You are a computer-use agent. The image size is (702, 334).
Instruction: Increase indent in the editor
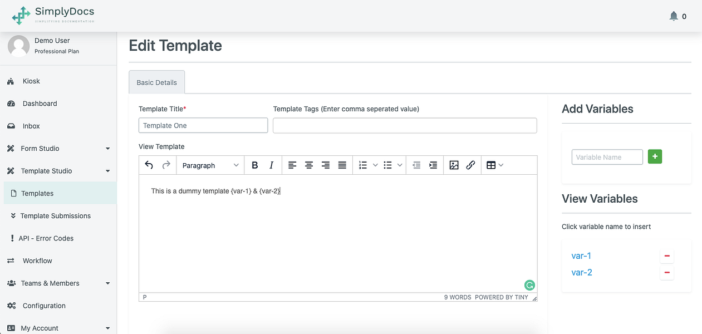click(433, 165)
